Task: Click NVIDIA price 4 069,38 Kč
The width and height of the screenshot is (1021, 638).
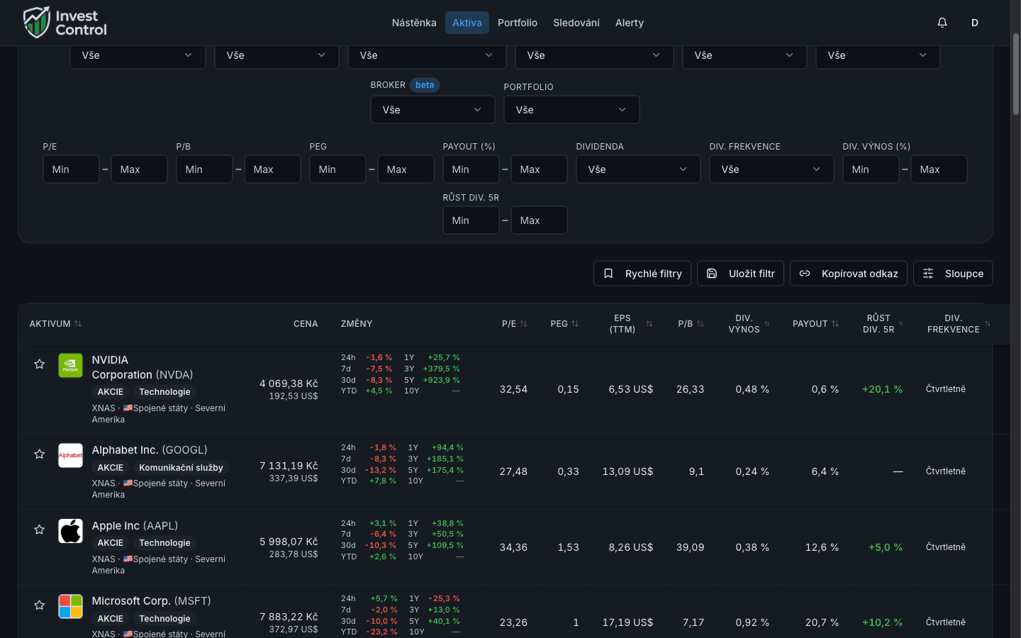Action: pyautogui.click(x=289, y=384)
